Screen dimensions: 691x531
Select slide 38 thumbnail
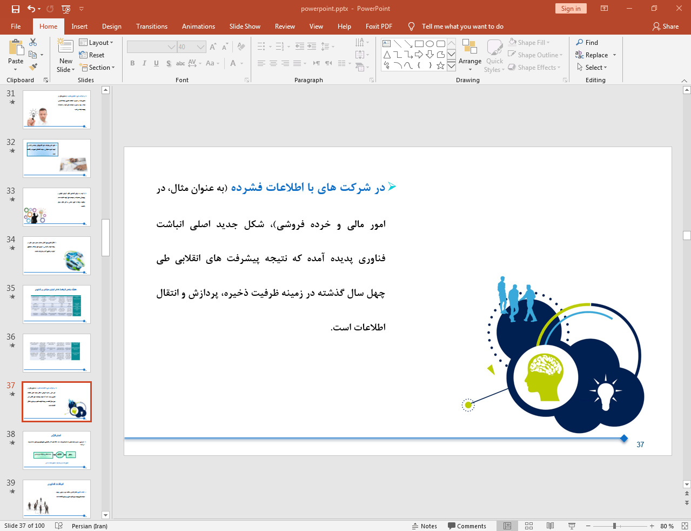pyautogui.click(x=57, y=450)
